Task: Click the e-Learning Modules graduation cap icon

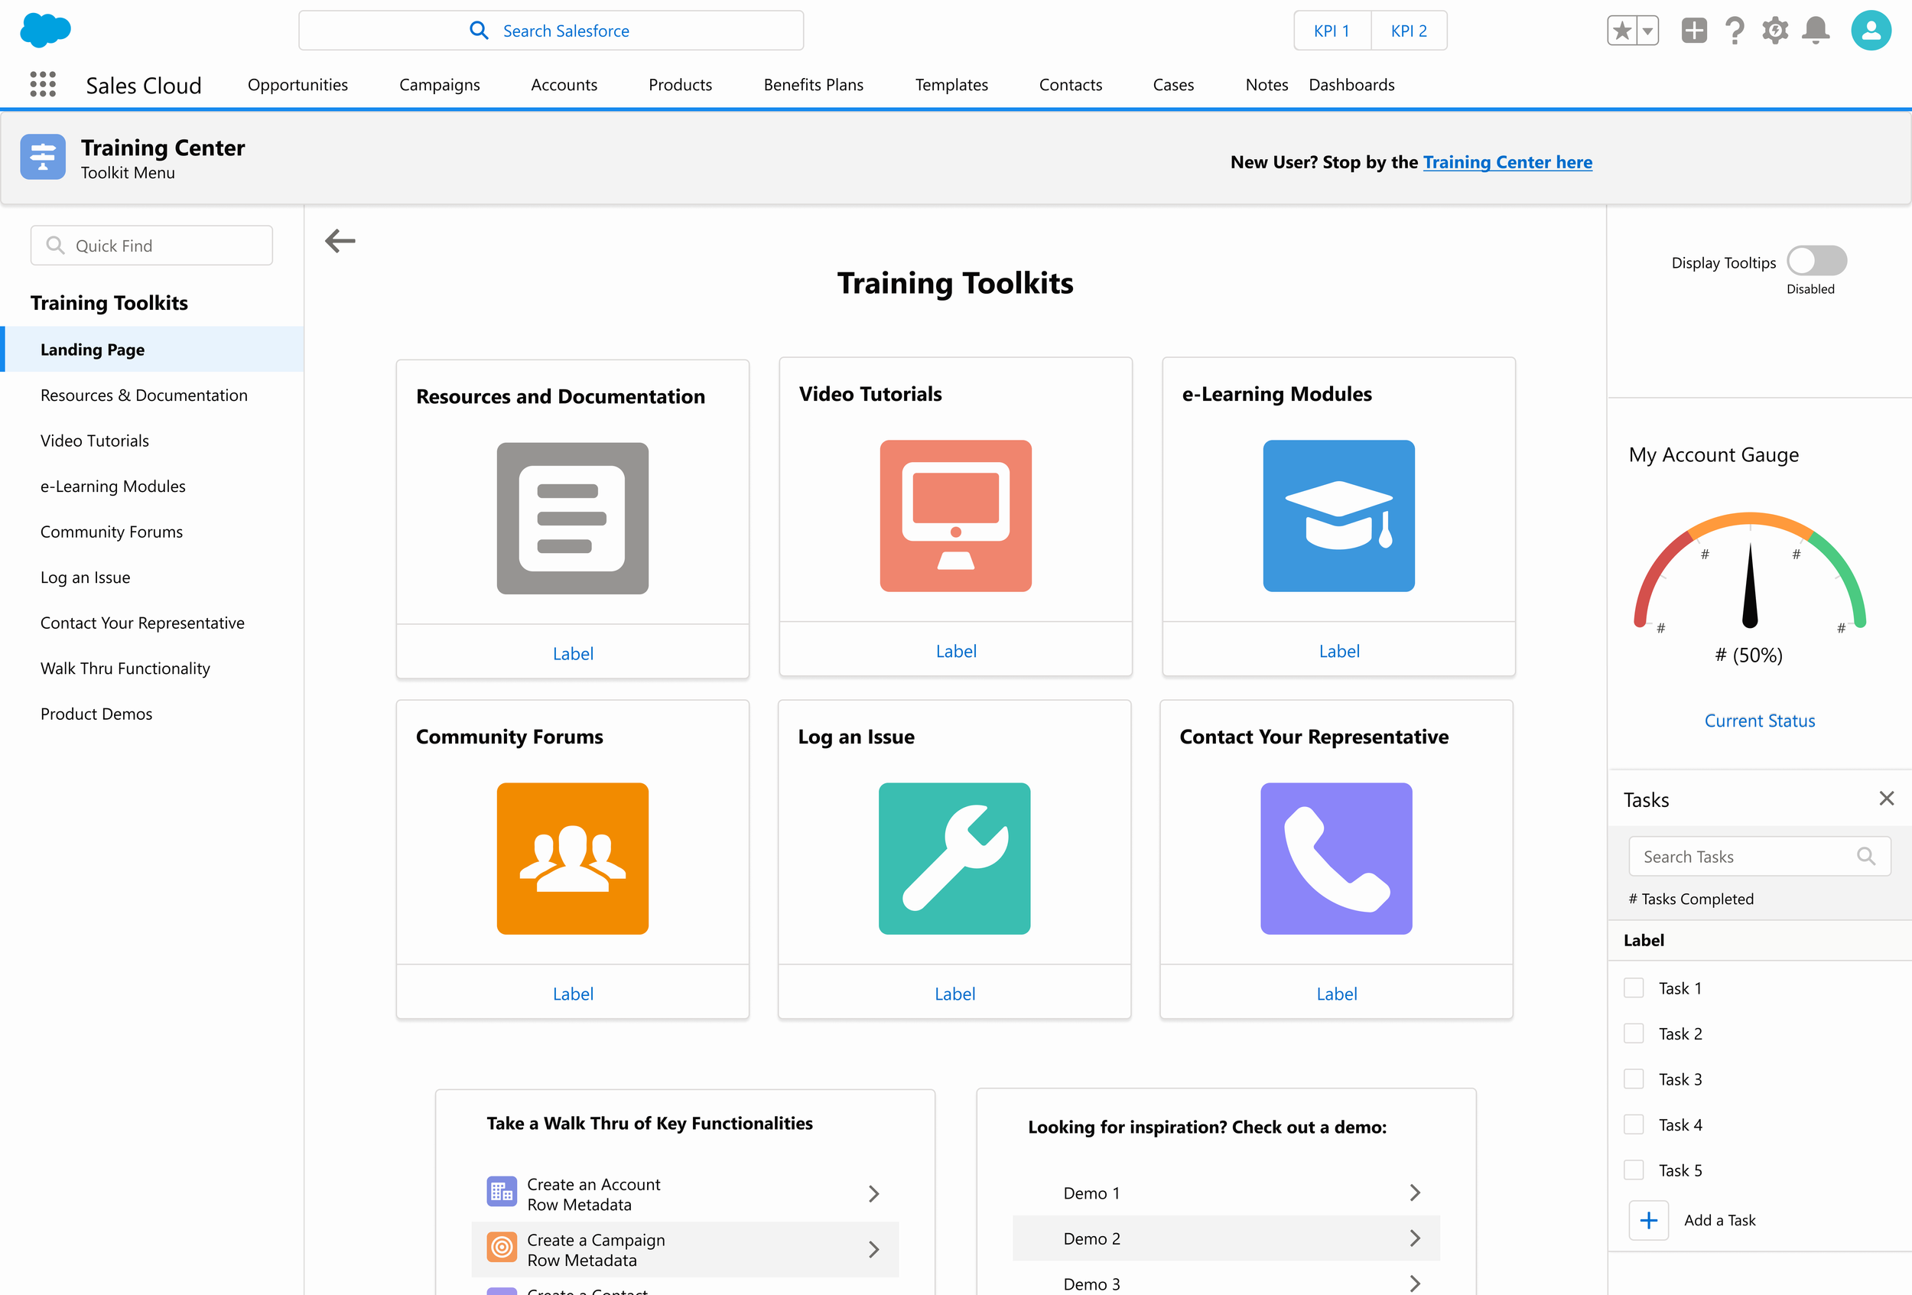Action: pyautogui.click(x=1338, y=516)
